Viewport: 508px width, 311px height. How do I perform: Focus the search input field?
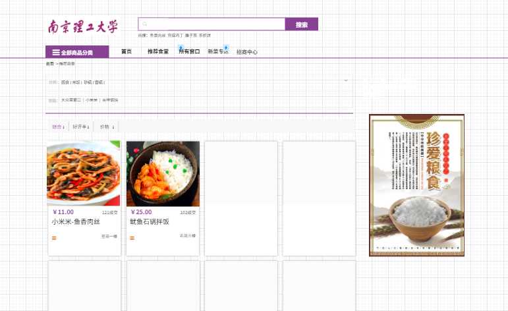click(x=212, y=24)
